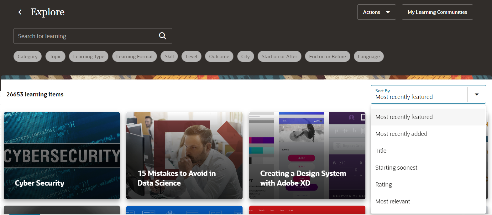Open the Cyber Security course card
492x215 pixels.
[x=62, y=156]
